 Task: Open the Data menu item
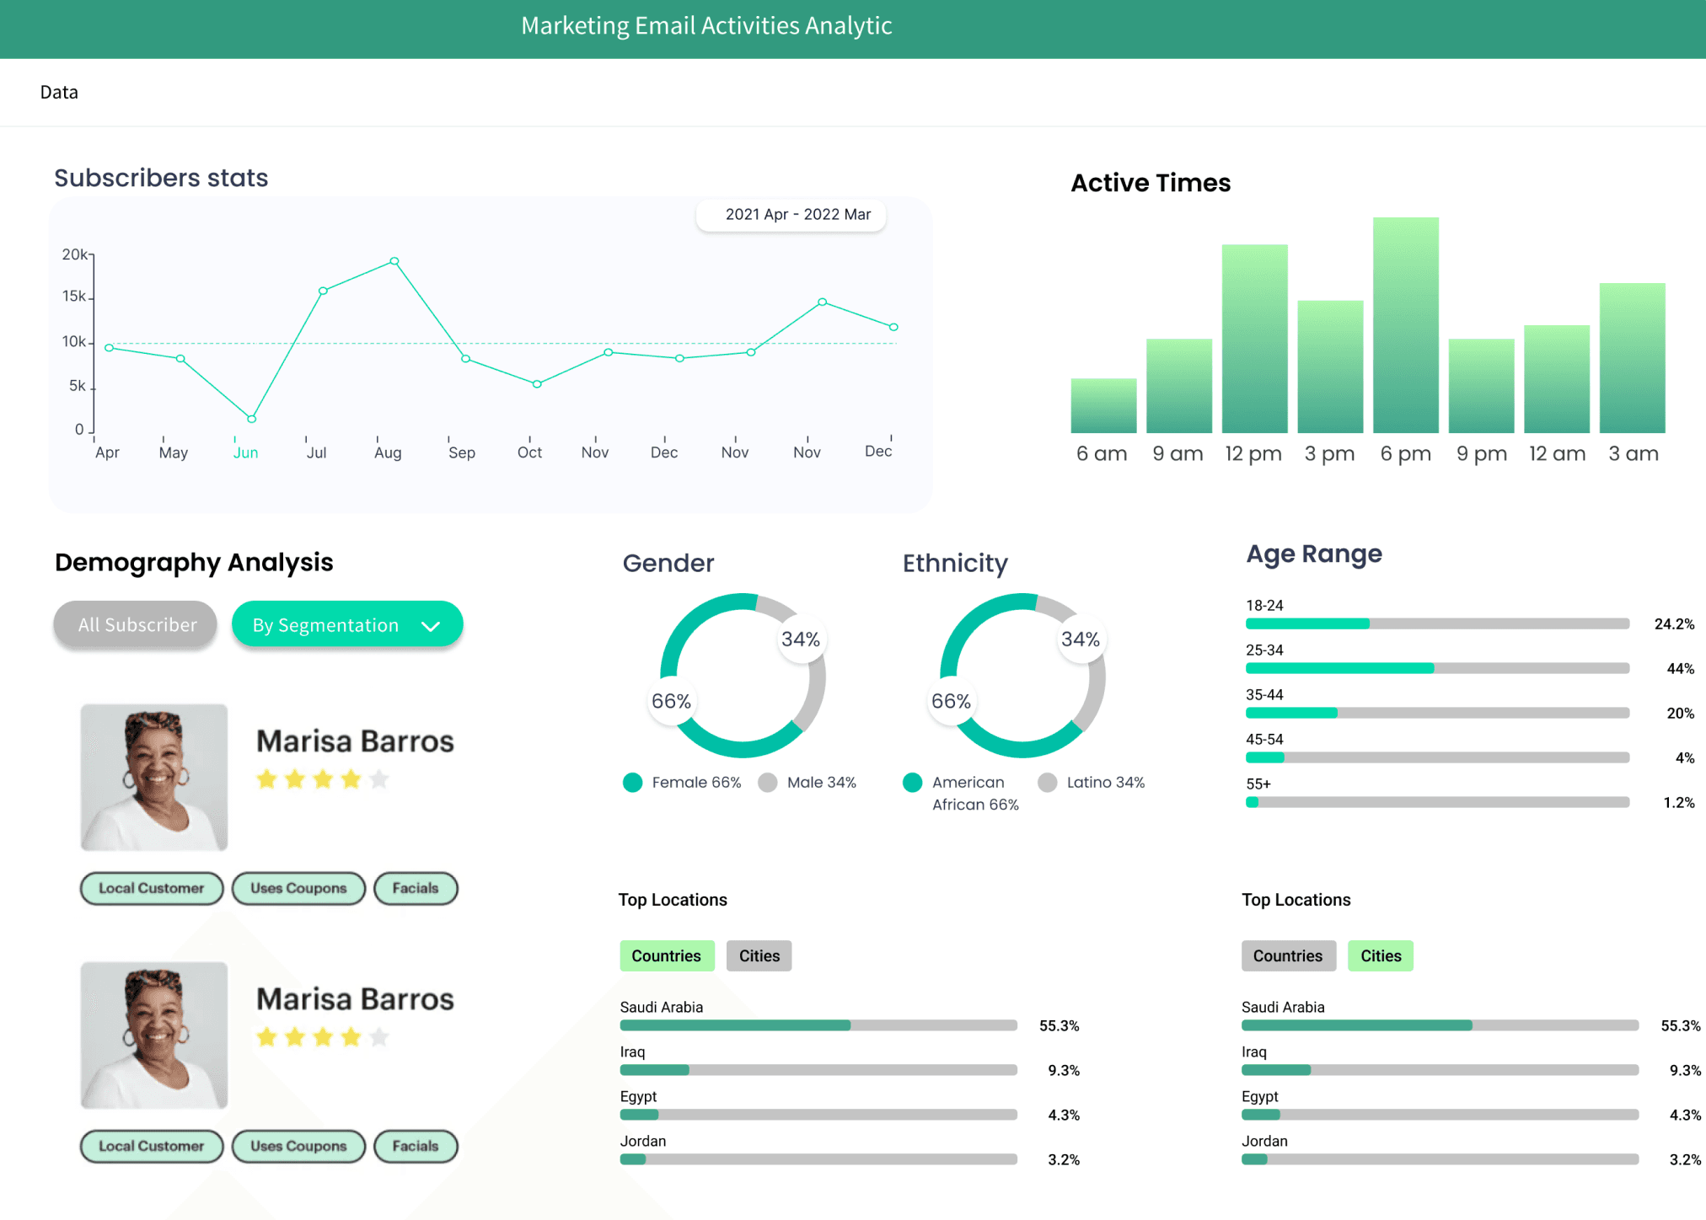(x=59, y=92)
